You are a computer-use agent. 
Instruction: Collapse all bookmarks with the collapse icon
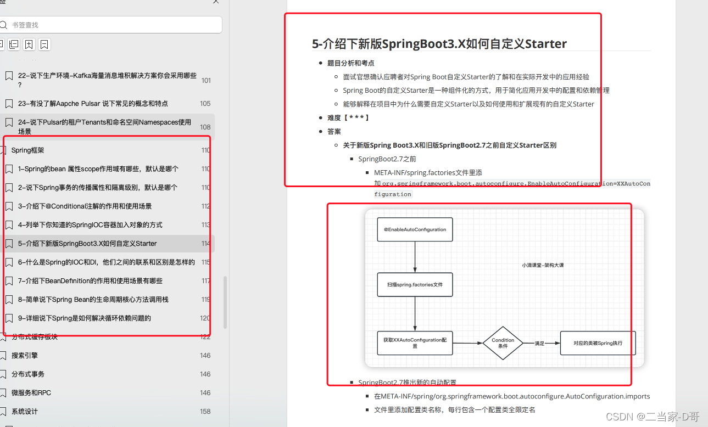tap(14, 44)
